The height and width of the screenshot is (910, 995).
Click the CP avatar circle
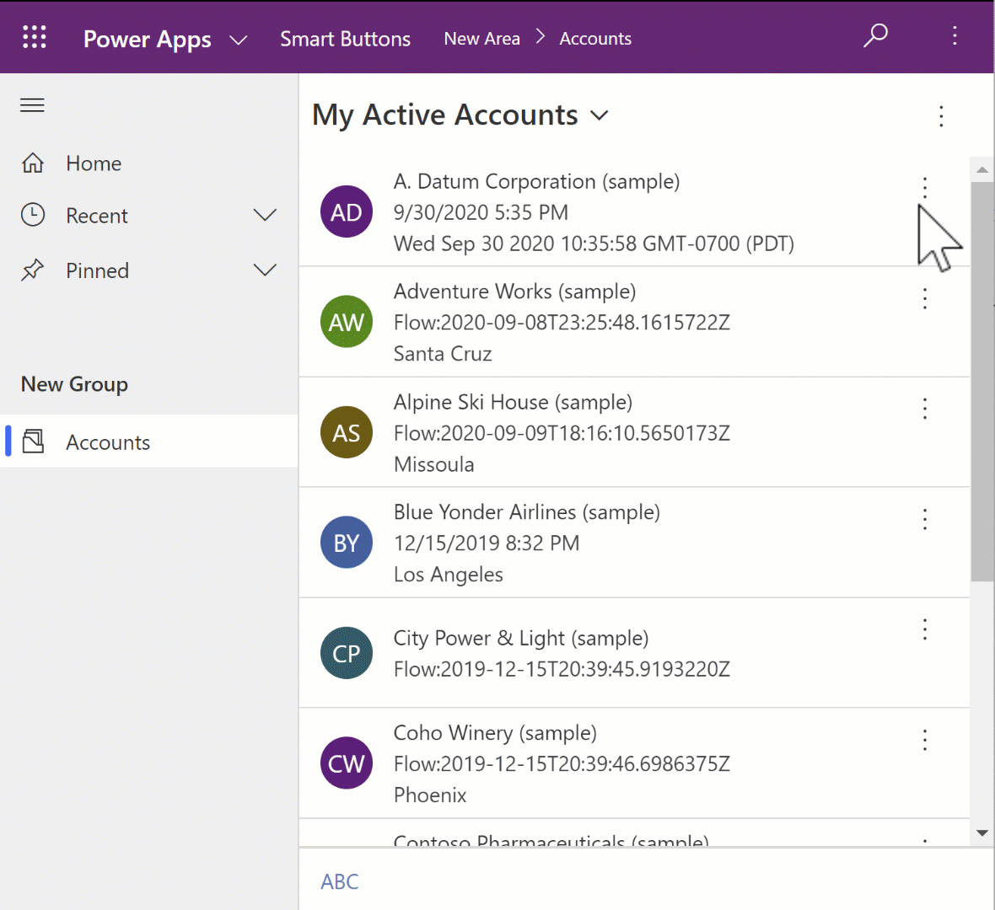(347, 653)
